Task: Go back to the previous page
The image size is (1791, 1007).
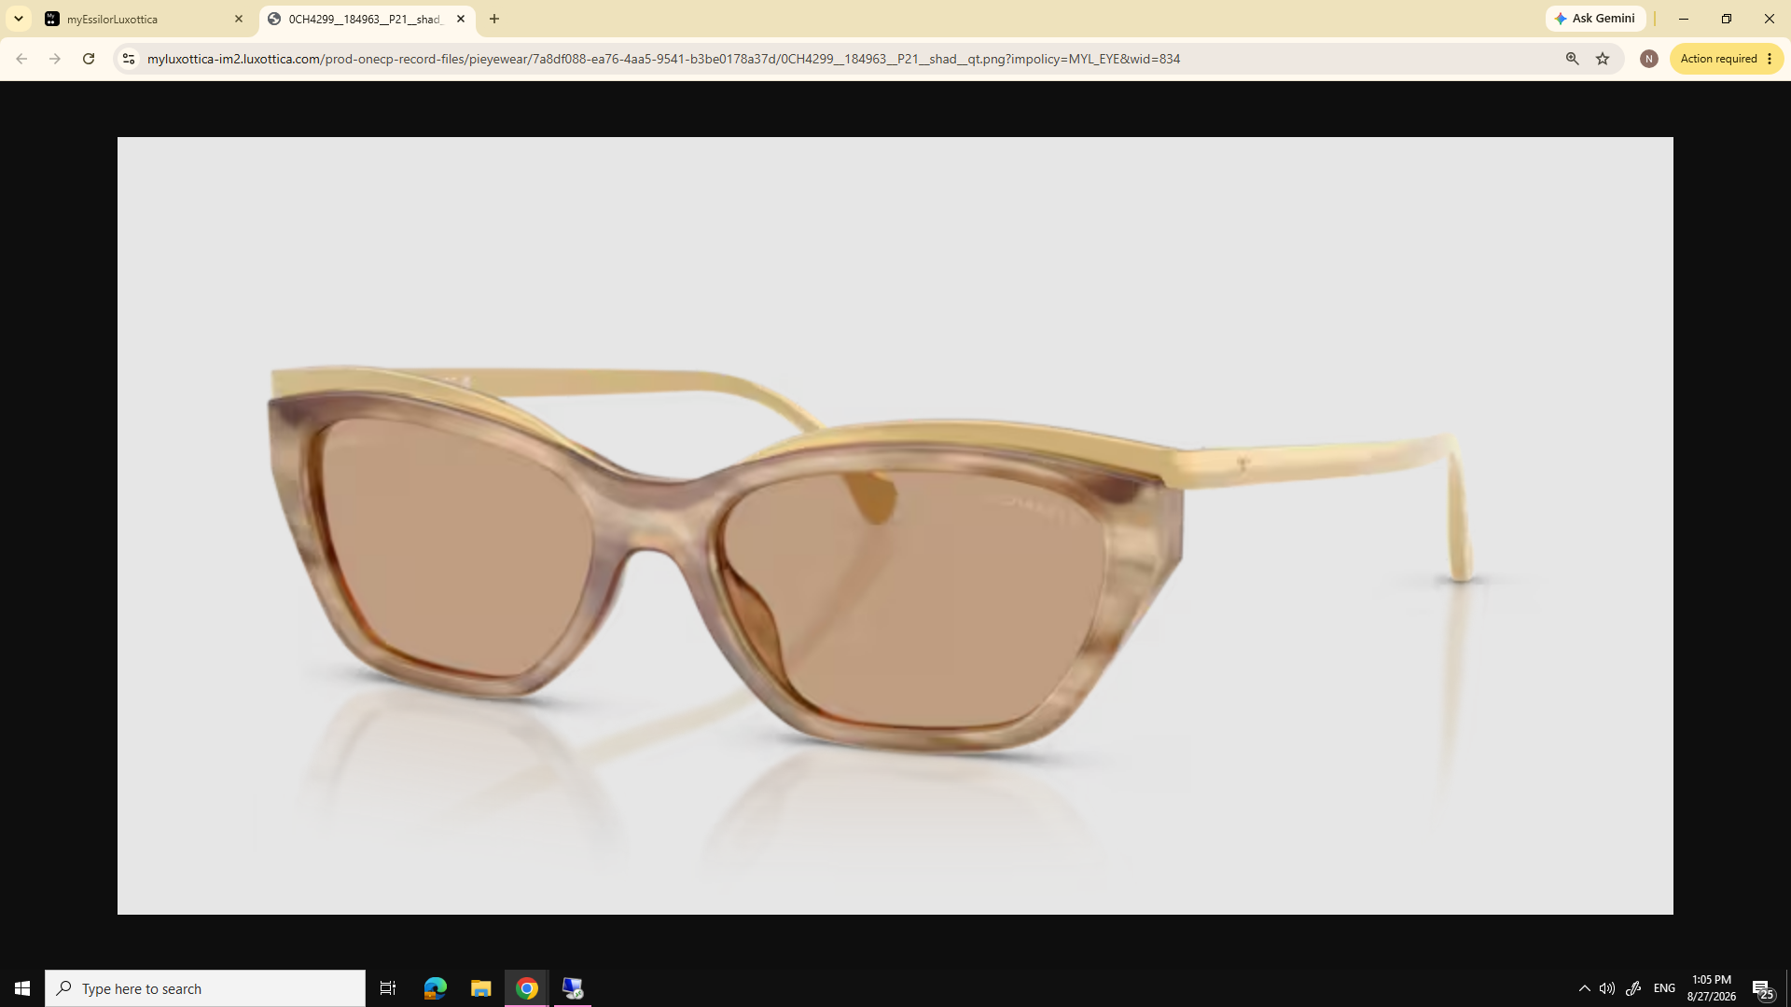Action: (21, 59)
